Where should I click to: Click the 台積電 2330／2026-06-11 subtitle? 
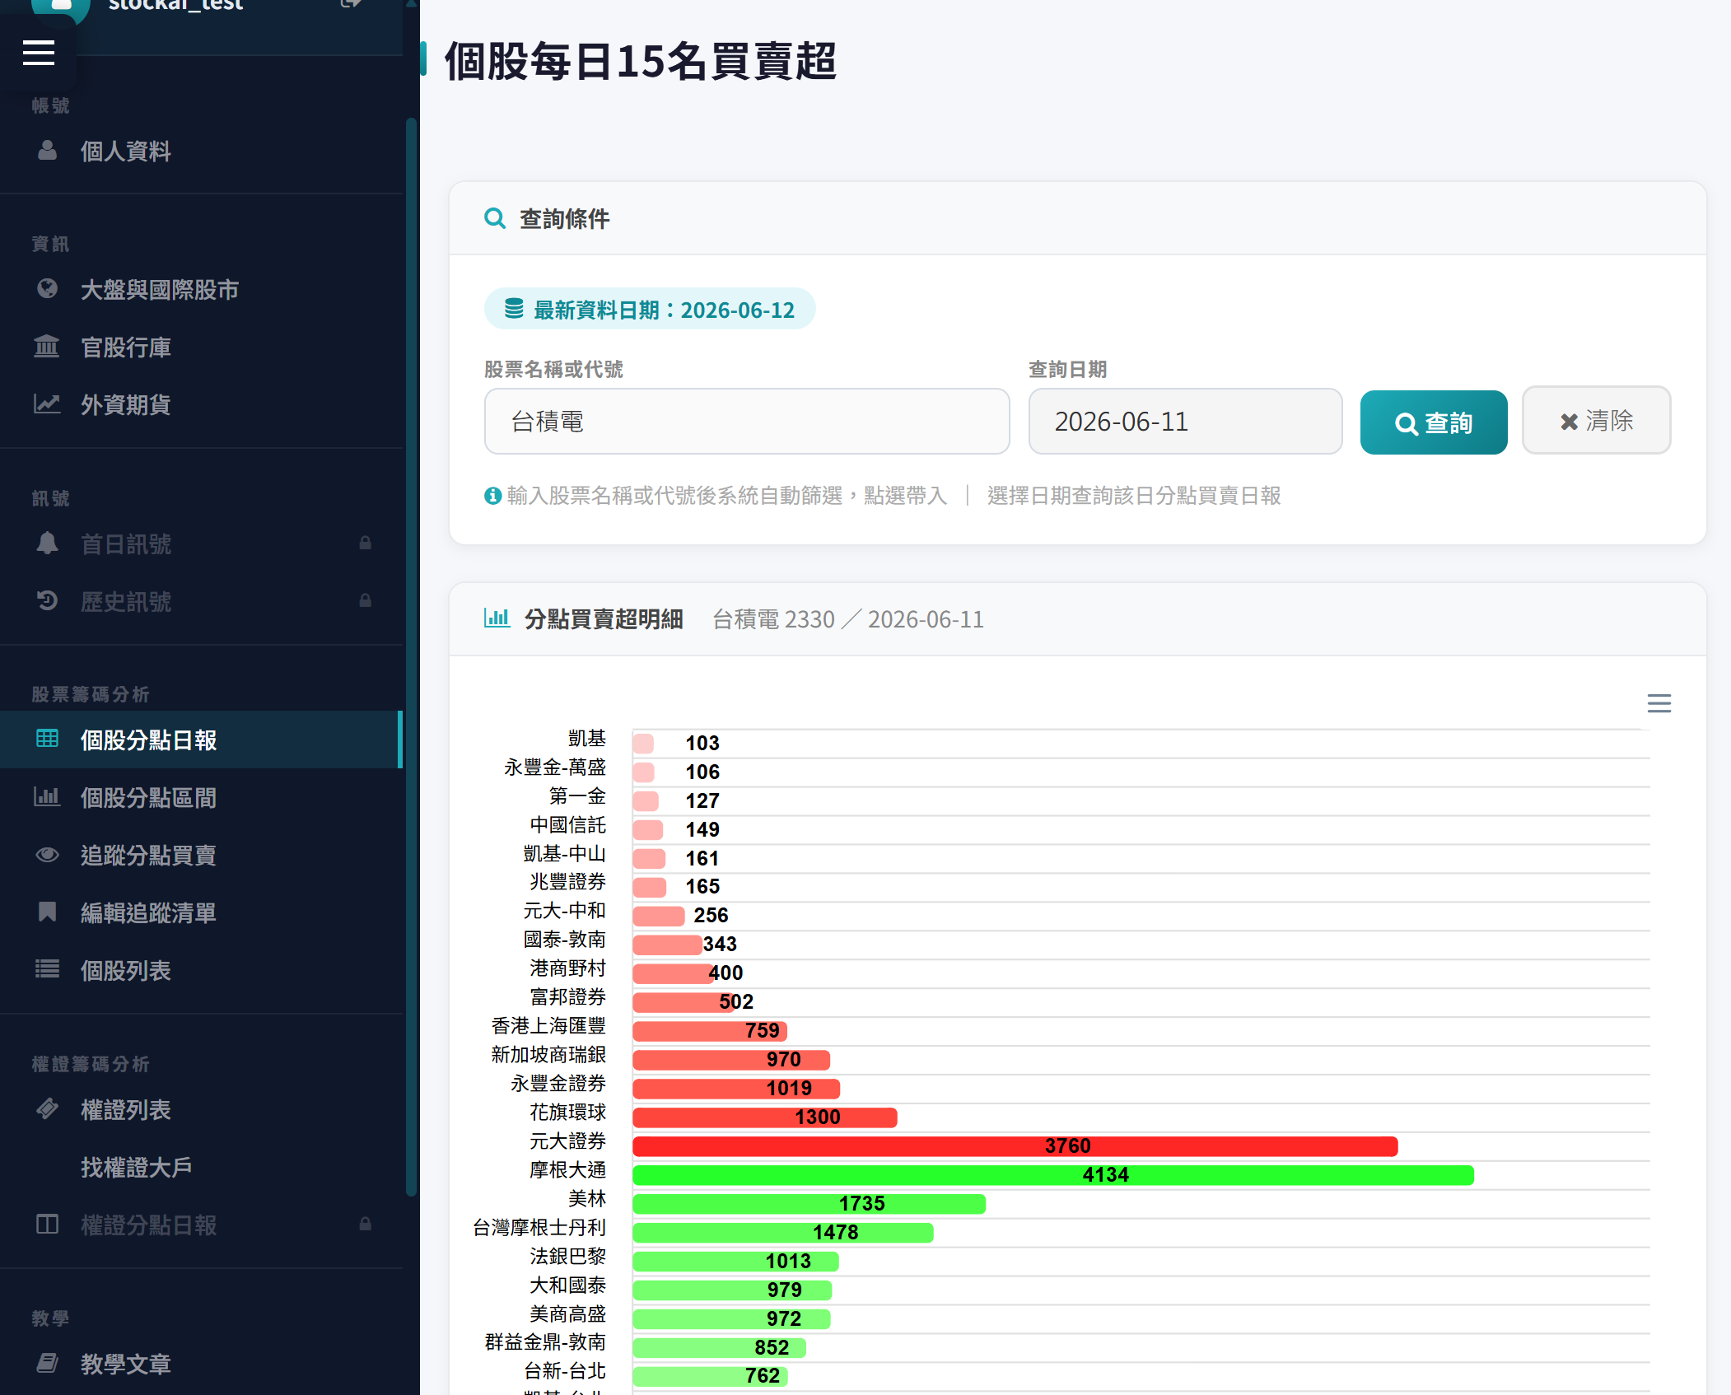click(847, 619)
